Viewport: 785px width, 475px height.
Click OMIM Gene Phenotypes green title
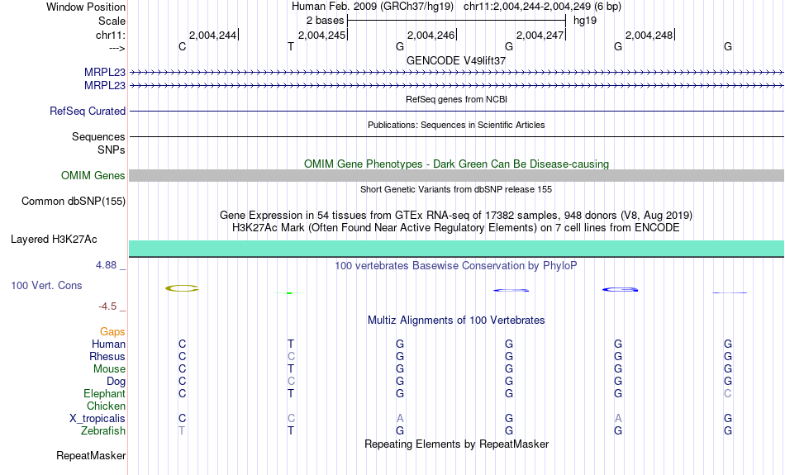coord(456,164)
